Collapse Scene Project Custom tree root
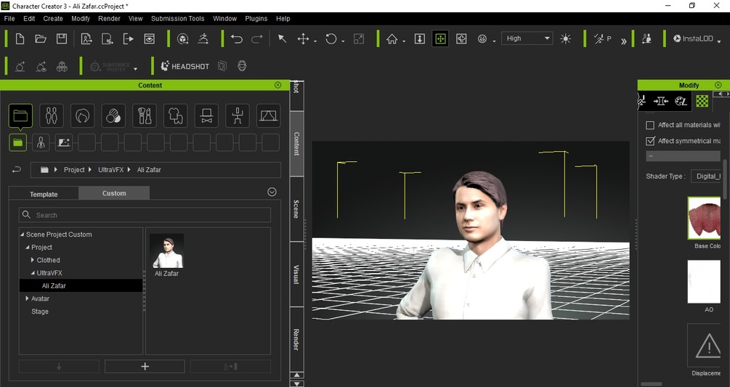The height and width of the screenshot is (387, 730). click(22, 235)
